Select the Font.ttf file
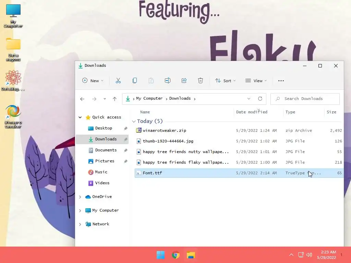This screenshot has width=351, height=263. (239, 173)
